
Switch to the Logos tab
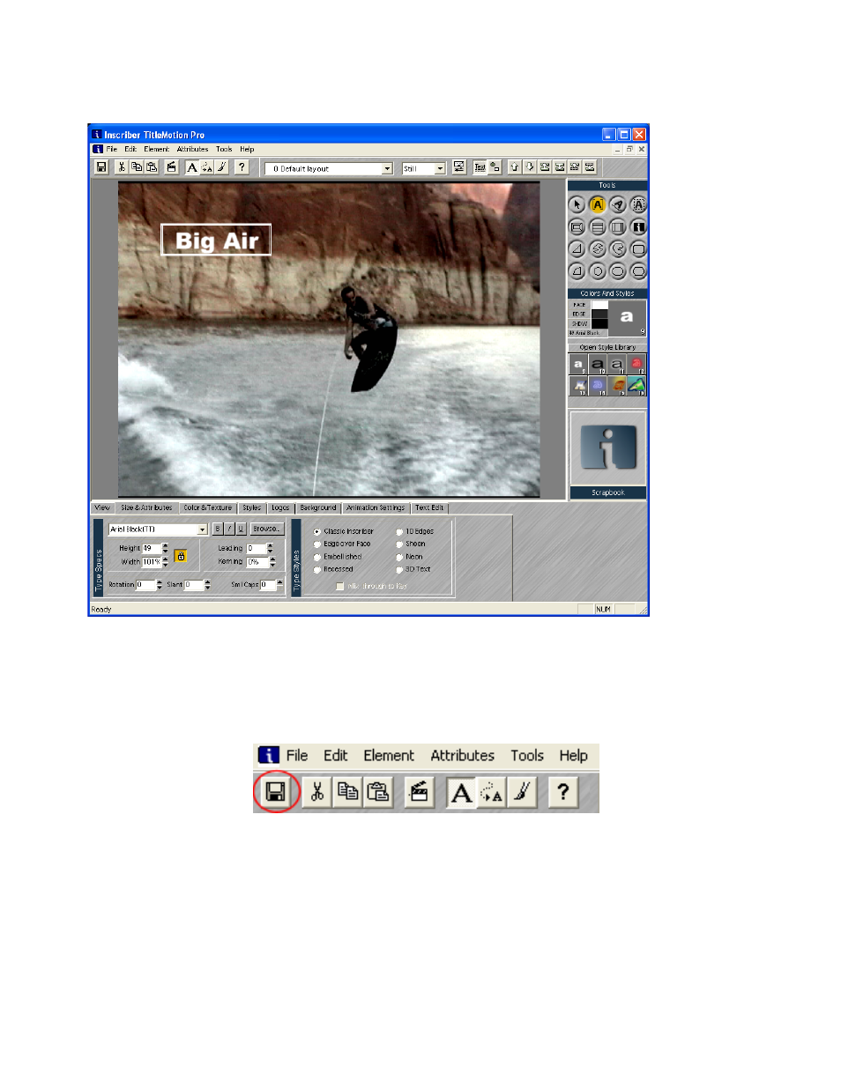coord(280,508)
